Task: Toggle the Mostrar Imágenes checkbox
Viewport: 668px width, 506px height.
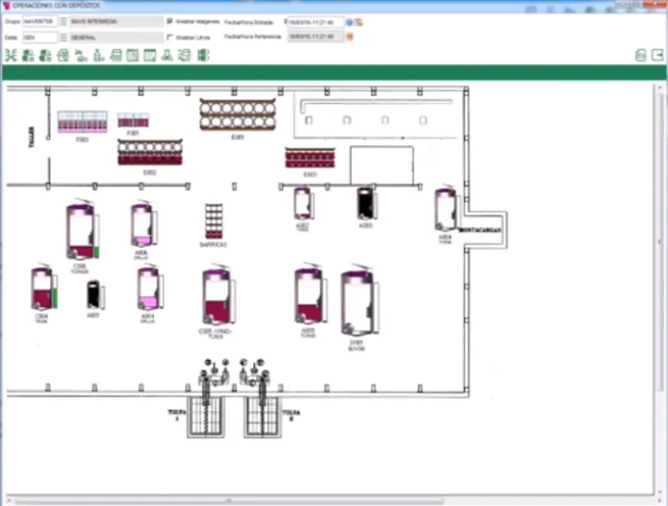Action: [x=170, y=20]
